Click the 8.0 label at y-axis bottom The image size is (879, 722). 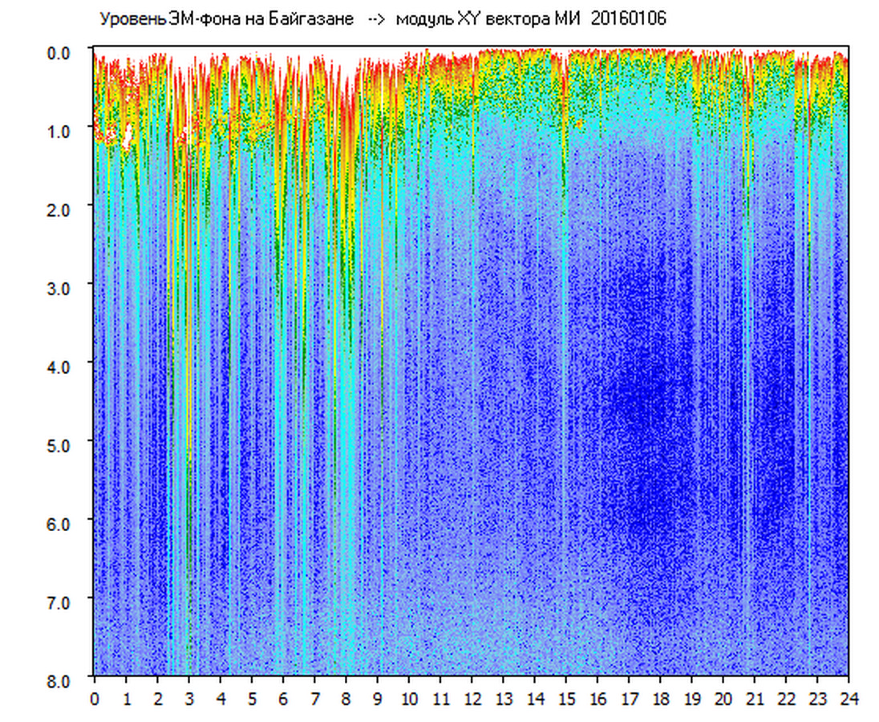coord(60,679)
